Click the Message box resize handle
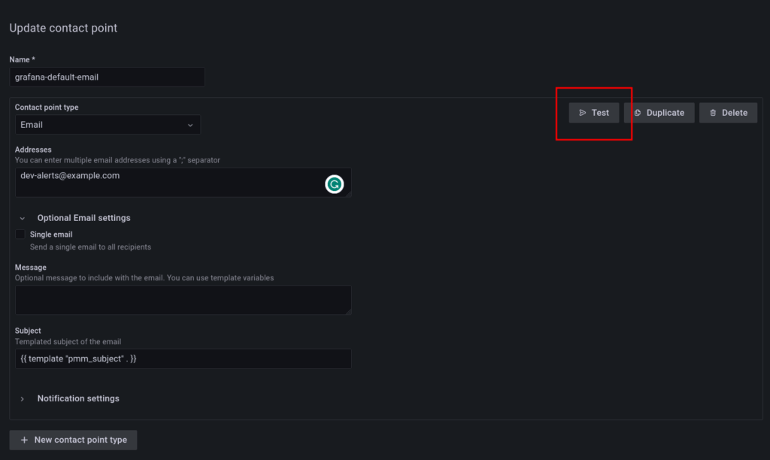This screenshot has width=770, height=460. [348, 311]
